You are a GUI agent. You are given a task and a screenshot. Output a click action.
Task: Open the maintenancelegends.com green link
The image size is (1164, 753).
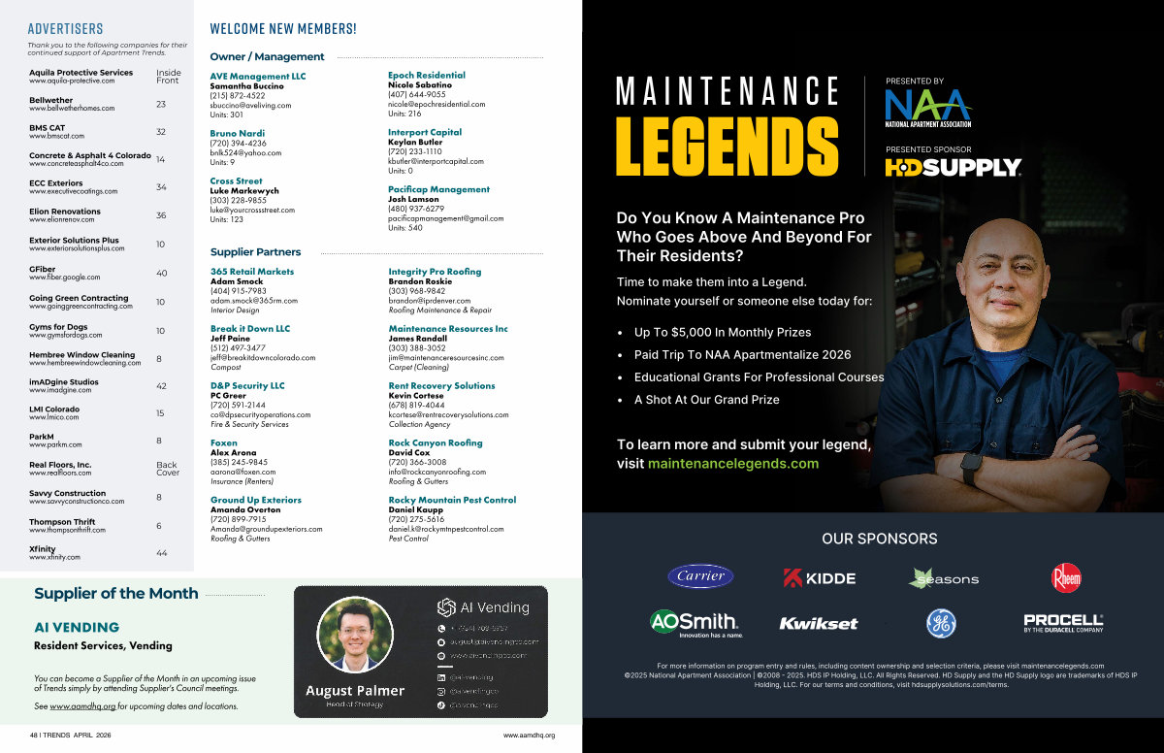733,464
